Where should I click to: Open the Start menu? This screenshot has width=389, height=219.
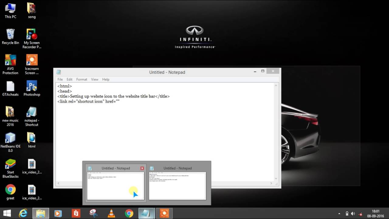coord(6,213)
